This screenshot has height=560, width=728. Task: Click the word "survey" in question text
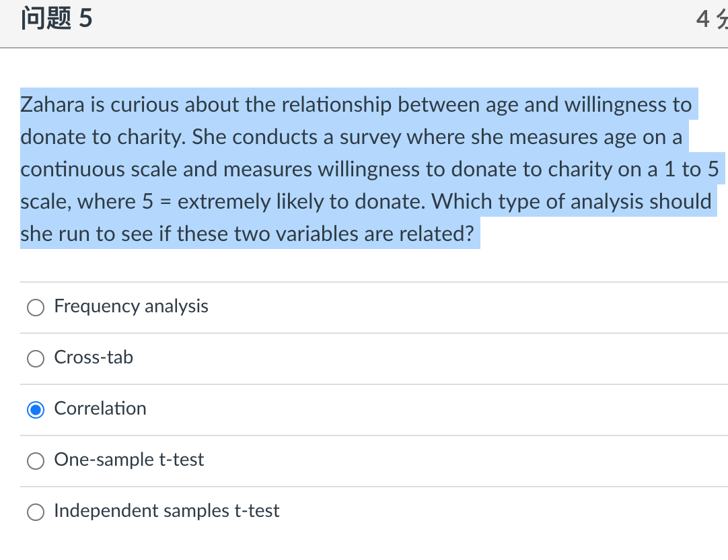(369, 137)
